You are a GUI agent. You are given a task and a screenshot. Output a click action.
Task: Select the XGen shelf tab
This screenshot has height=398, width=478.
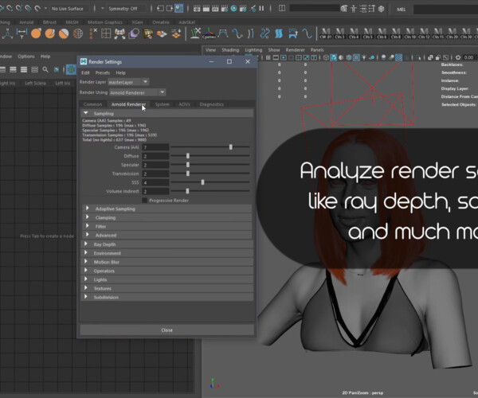click(x=137, y=22)
